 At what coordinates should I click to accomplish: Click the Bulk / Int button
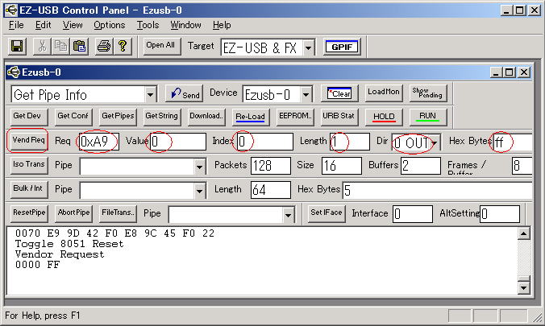28,189
